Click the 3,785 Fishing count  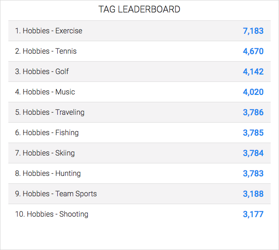coord(253,133)
